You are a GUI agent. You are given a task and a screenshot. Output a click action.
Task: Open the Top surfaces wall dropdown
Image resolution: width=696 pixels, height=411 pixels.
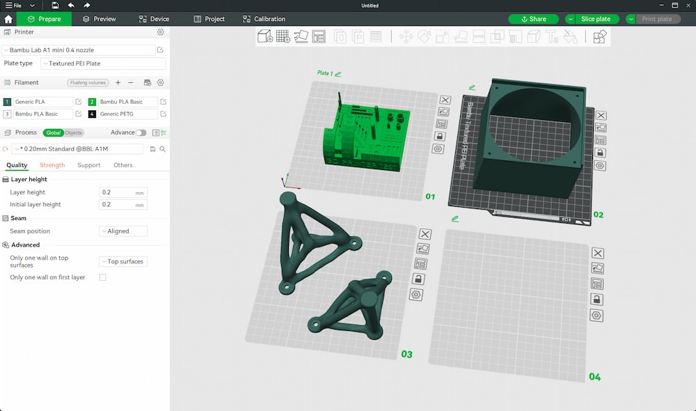click(x=123, y=262)
